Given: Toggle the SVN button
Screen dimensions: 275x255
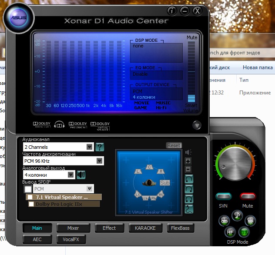Looking at the screenshot, I should pyautogui.click(x=224, y=196).
